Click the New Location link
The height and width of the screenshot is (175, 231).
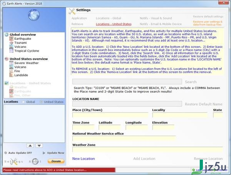pos(84,159)
